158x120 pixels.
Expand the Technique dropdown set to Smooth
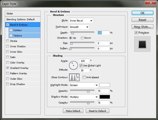[79, 27]
